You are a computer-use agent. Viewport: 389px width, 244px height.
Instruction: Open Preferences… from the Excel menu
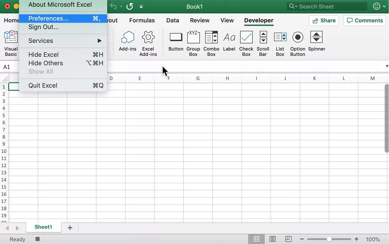pos(63,18)
